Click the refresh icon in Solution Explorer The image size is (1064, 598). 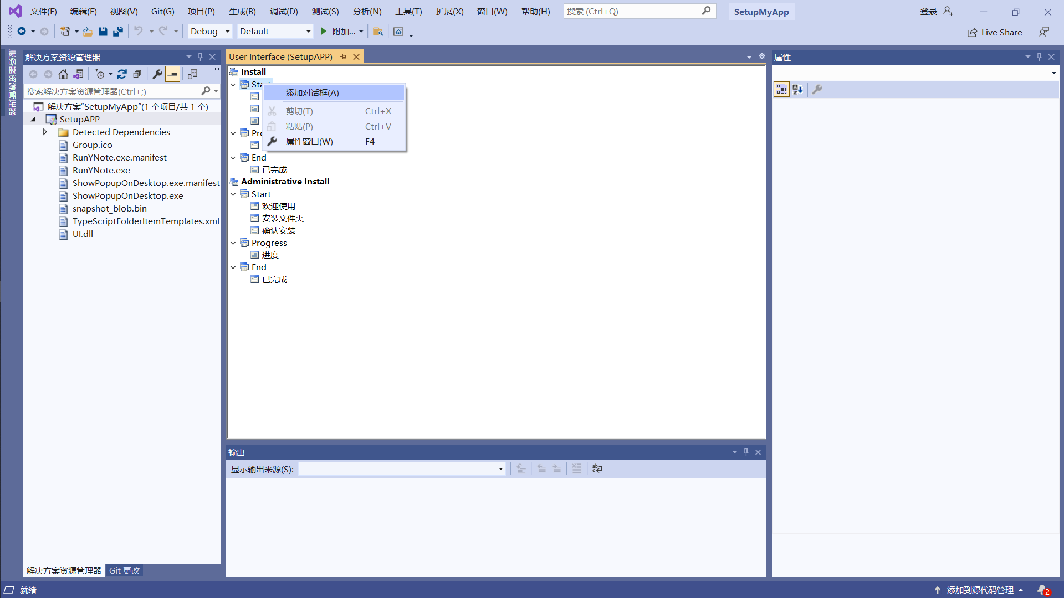click(122, 74)
